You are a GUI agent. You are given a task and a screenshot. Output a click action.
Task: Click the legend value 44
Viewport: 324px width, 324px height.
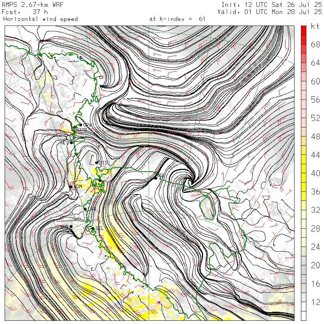[315, 155]
